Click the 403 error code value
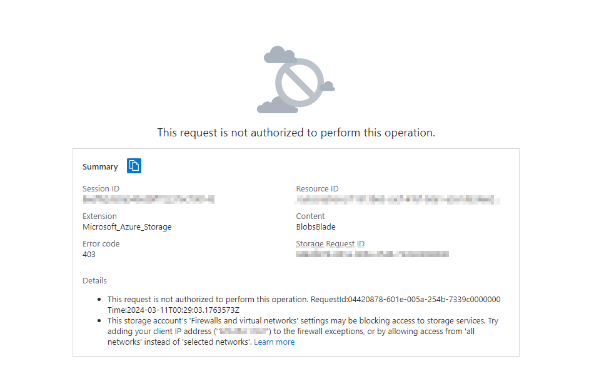This screenshot has height=386, width=594. 89,255
